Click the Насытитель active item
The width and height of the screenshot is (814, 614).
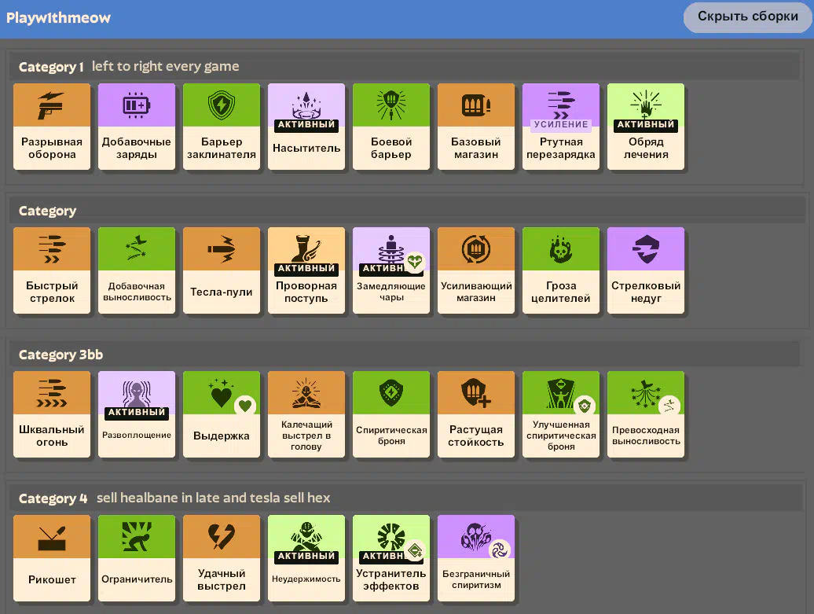(x=306, y=127)
